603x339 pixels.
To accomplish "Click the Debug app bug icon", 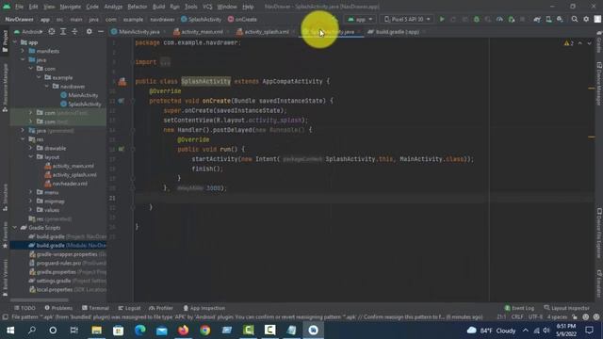I will coord(477,19).
